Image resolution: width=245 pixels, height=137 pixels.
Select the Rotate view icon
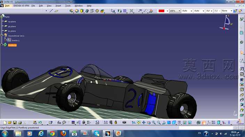[x=149, y=122]
